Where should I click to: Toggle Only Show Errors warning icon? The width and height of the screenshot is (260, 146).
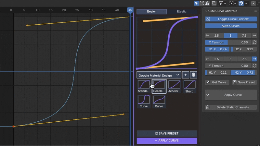[x=207, y=3]
